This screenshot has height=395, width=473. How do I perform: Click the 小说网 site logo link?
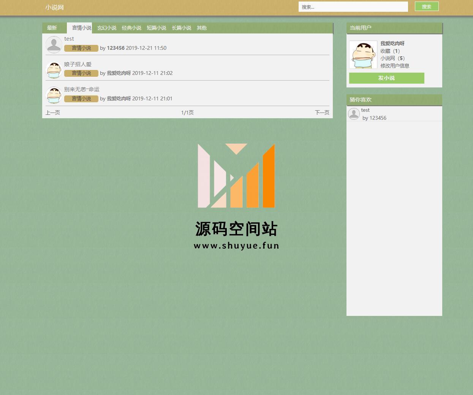coord(54,8)
